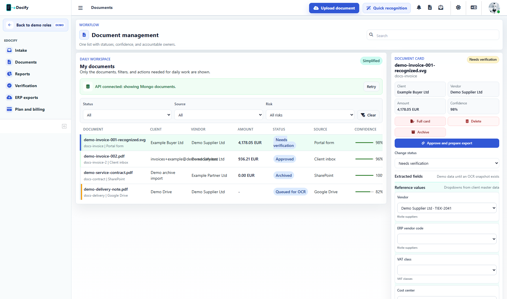
Task: Click the database icon in API connected banner
Action: pos(88,87)
